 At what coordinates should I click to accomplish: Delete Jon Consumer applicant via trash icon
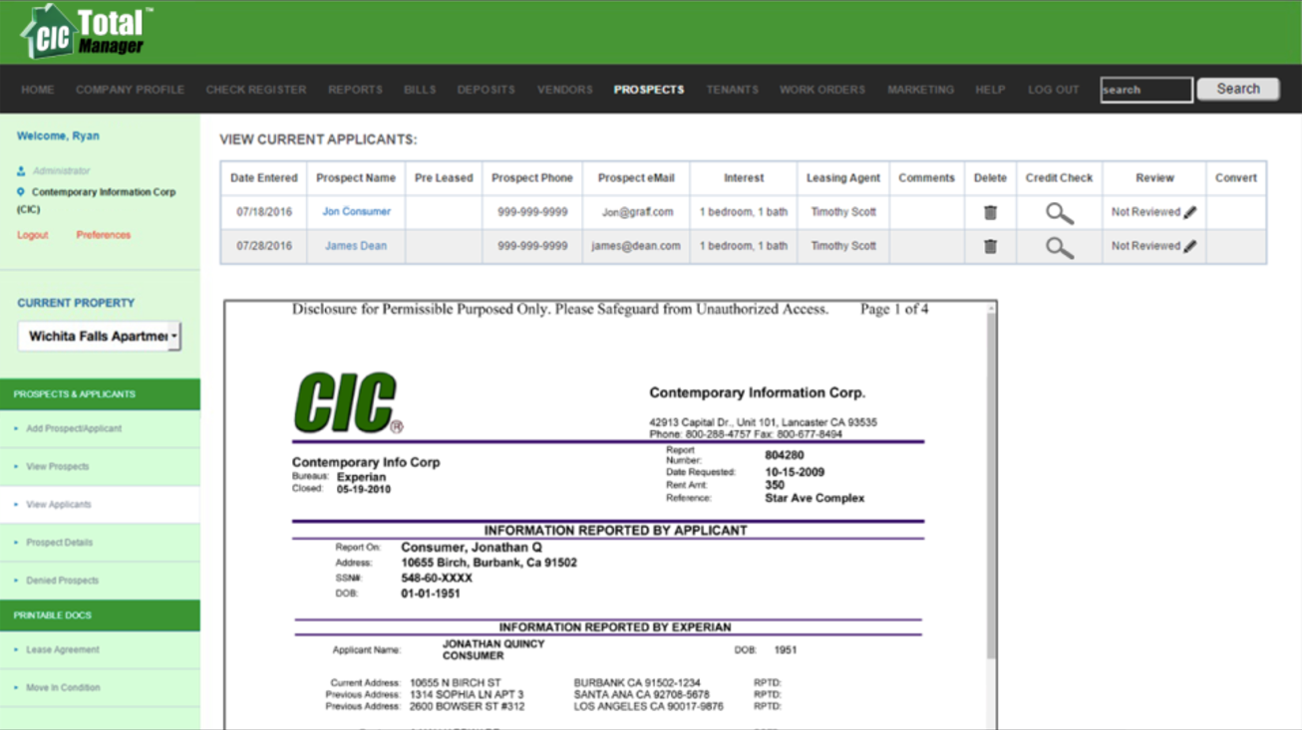coord(990,212)
